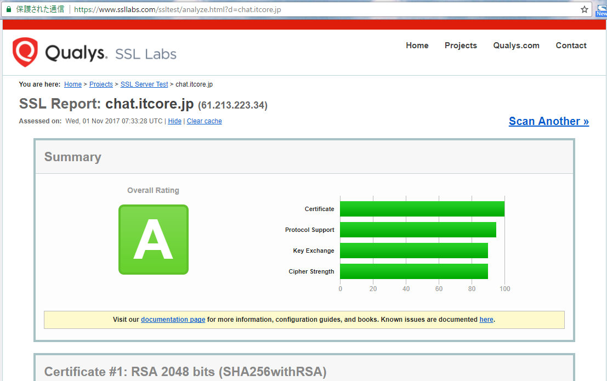The image size is (607, 381).
Task: Click the Summary section heading
Action: tap(73, 157)
